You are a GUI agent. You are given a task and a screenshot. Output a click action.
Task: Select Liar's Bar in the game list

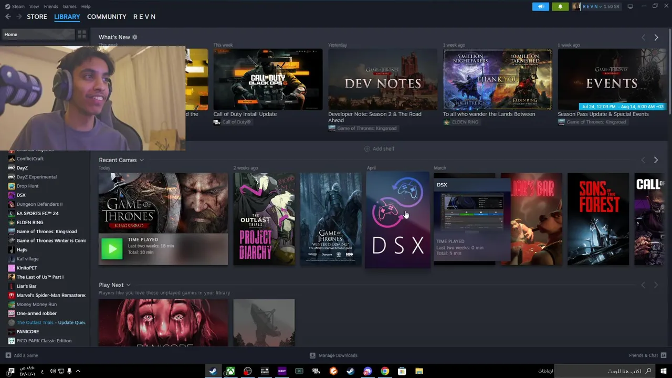[26, 286]
